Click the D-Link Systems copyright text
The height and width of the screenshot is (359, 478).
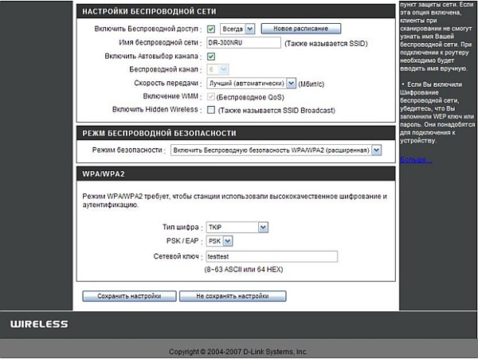point(238,351)
